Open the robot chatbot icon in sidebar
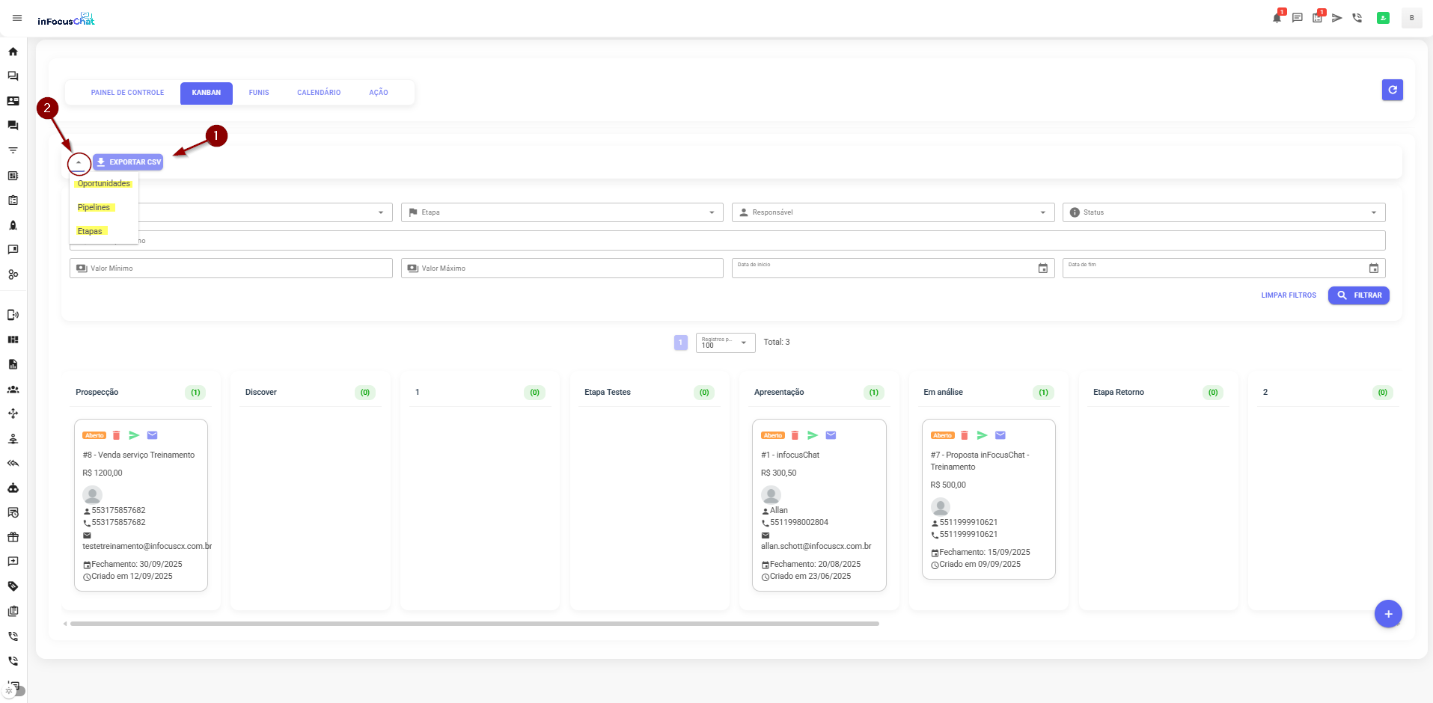This screenshot has height=703, width=1433. pyautogui.click(x=13, y=488)
